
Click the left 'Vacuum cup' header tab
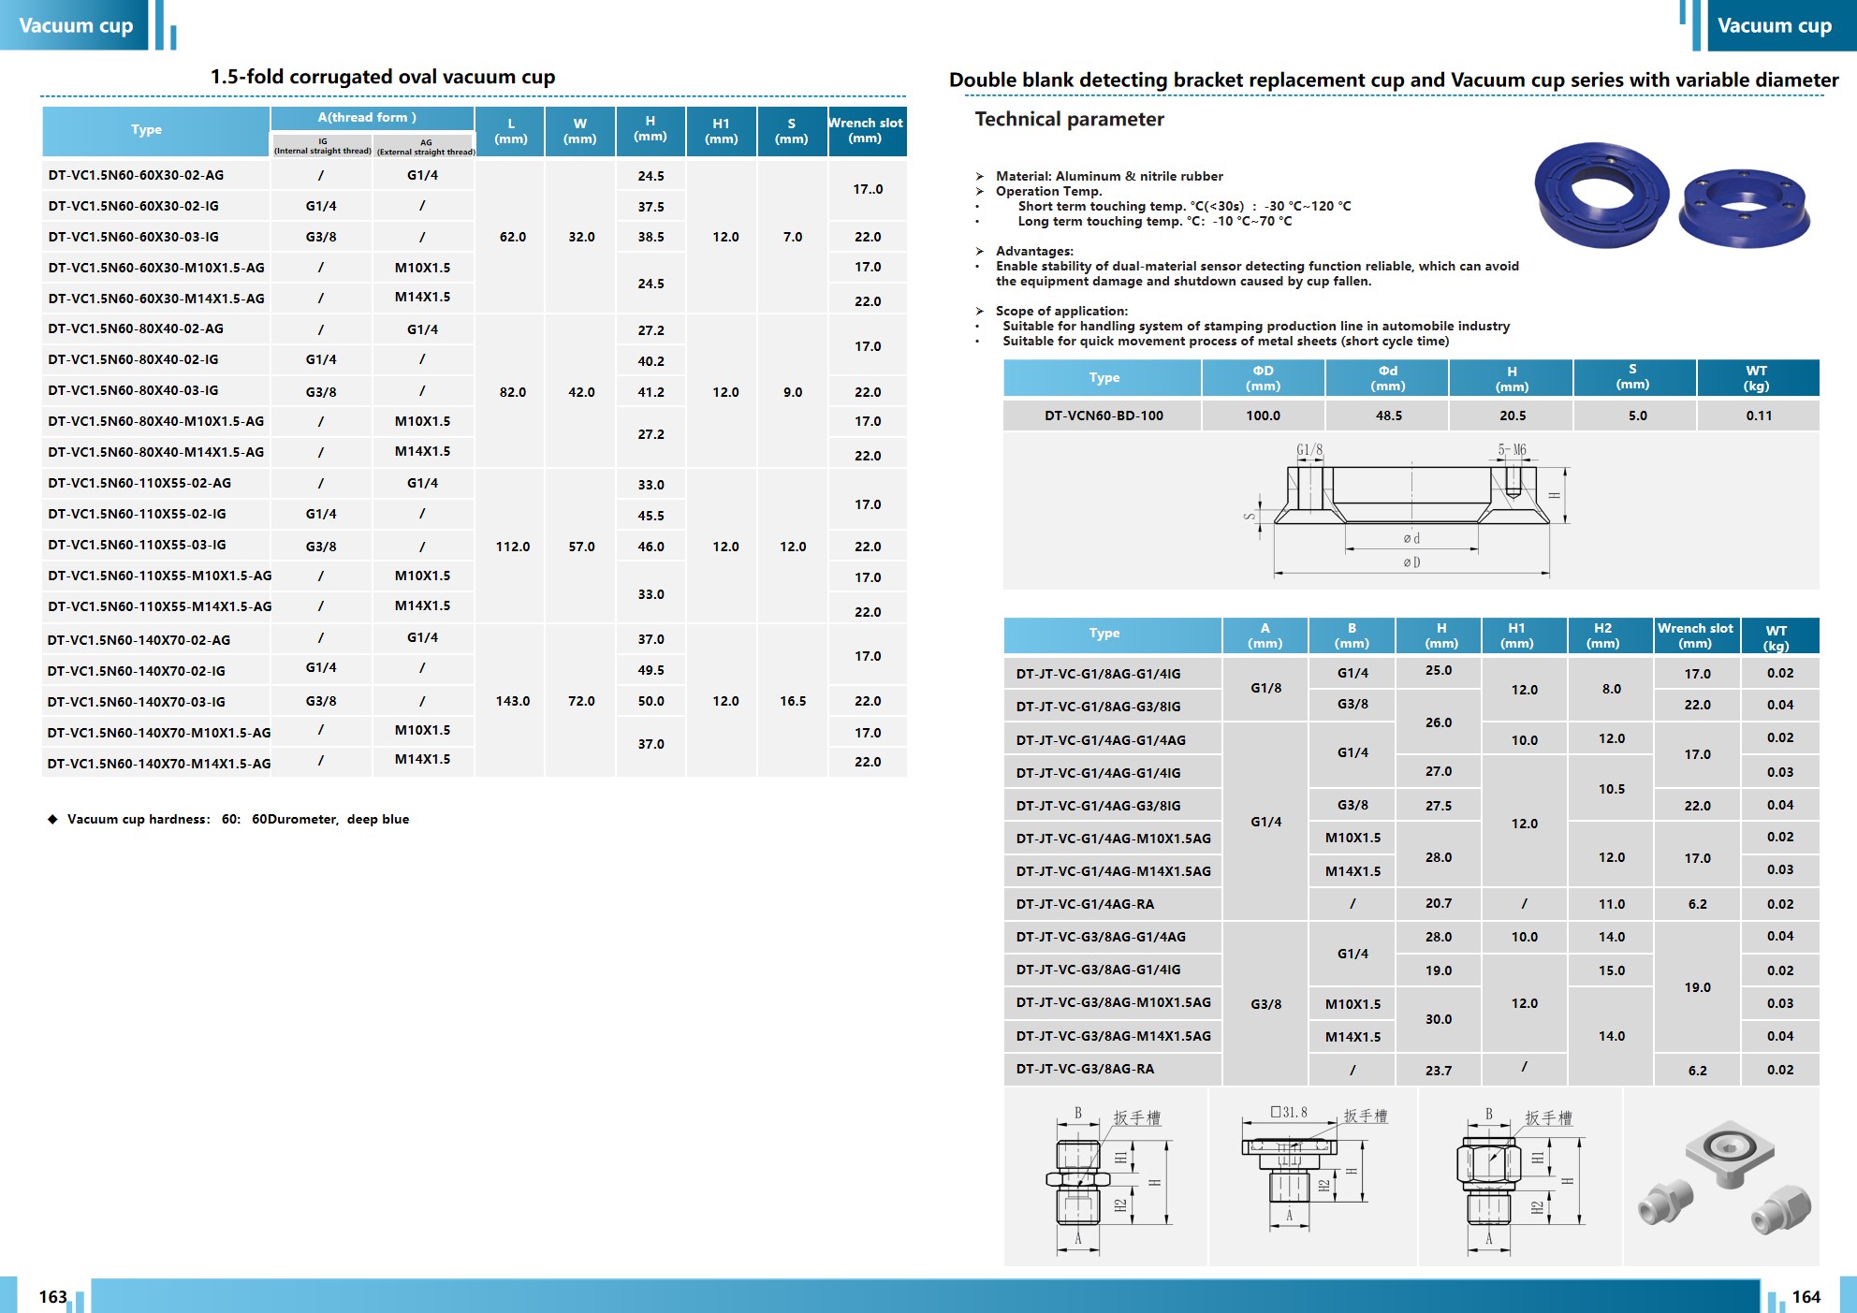pyautogui.click(x=75, y=25)
